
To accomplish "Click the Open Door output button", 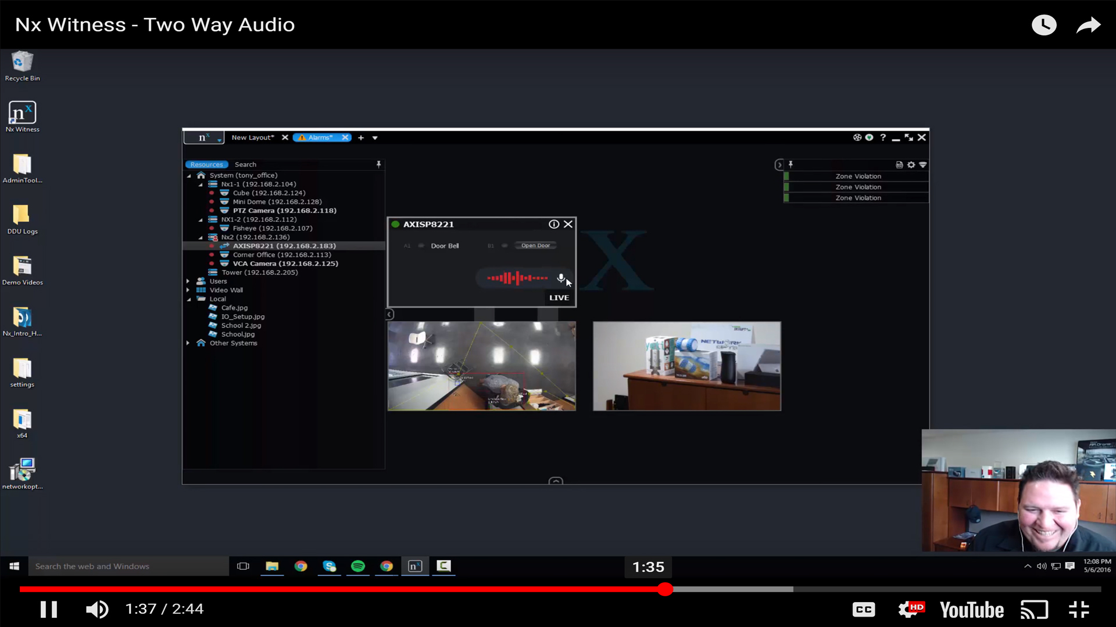I will coord(535,246).
